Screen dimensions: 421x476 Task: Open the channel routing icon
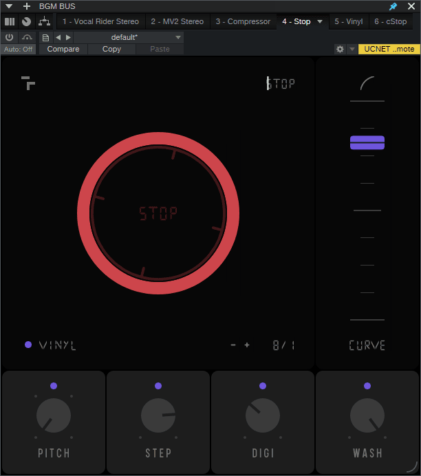pos(44,21)
